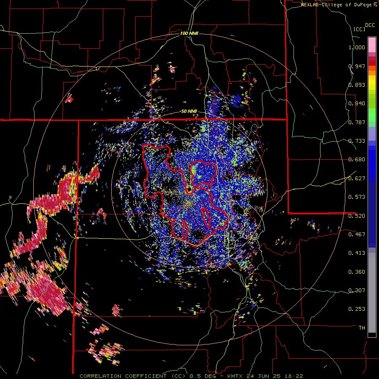The height and width of the screenshot is (379, 379).
Task: Click the 0.253 value on the color scale
Action: point(357,309)
